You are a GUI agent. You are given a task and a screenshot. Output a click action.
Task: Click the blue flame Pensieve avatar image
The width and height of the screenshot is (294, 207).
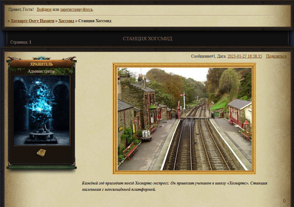pyautogui.click(x=42, y=110)
